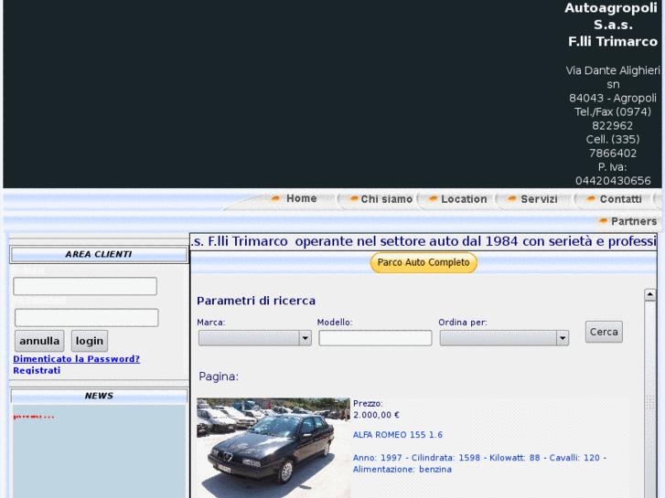Click the orange bullet icon beside Servizi

pos(511,199)
